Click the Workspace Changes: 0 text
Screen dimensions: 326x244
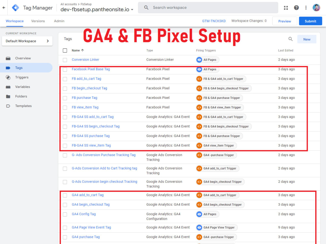click(x=249, y=21)
